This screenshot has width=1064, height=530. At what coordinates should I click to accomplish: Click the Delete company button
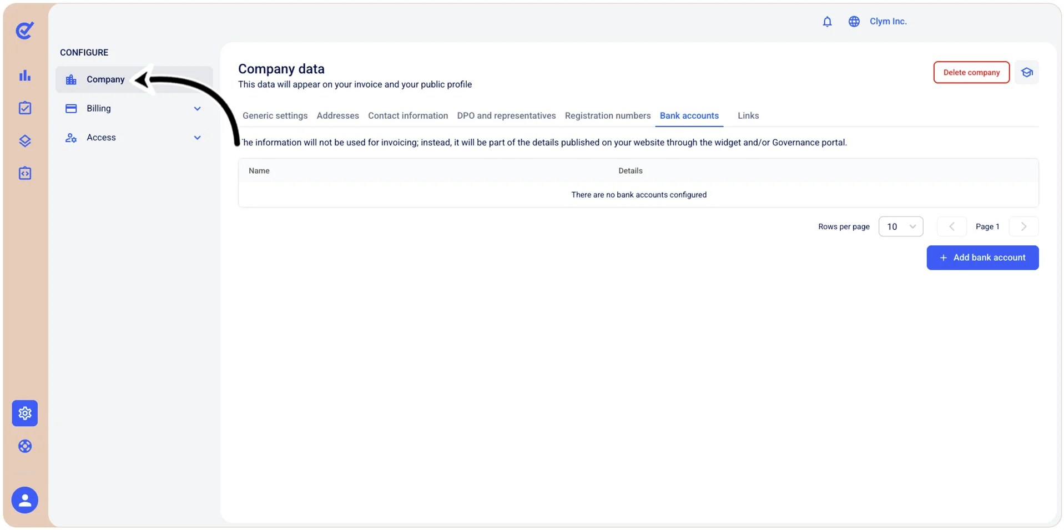971,73
